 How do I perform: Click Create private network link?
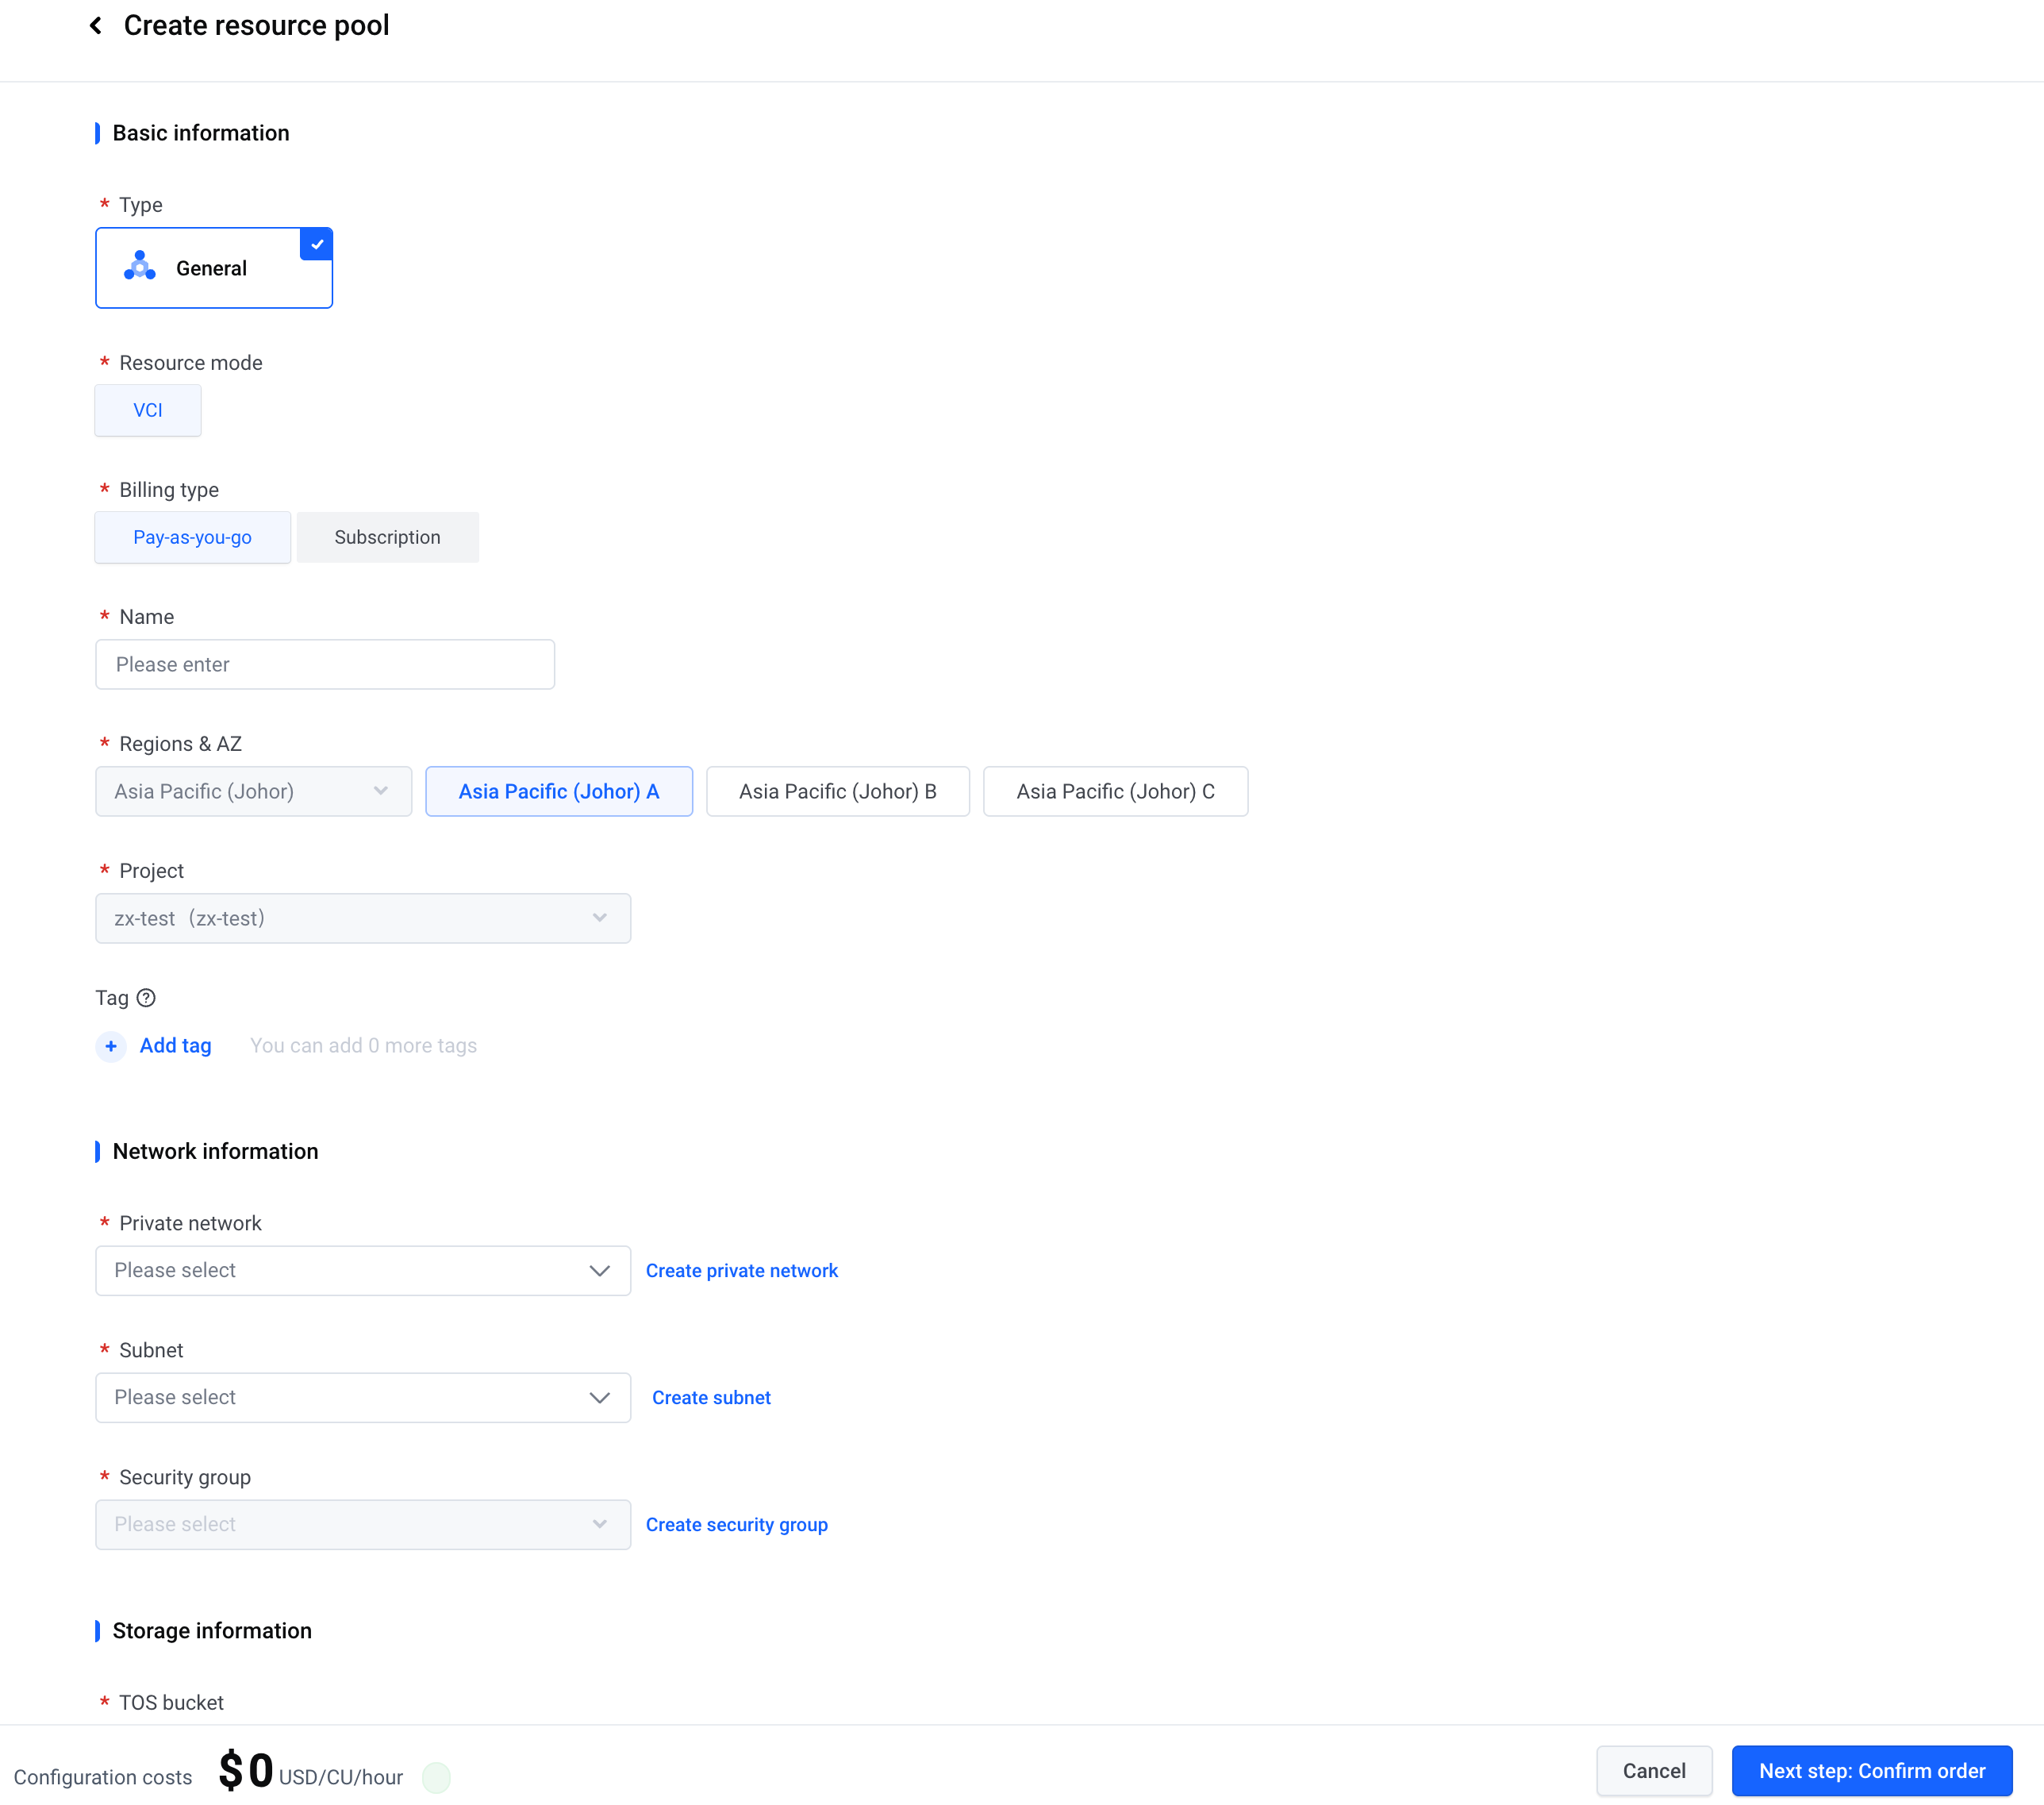[741, 1271]
